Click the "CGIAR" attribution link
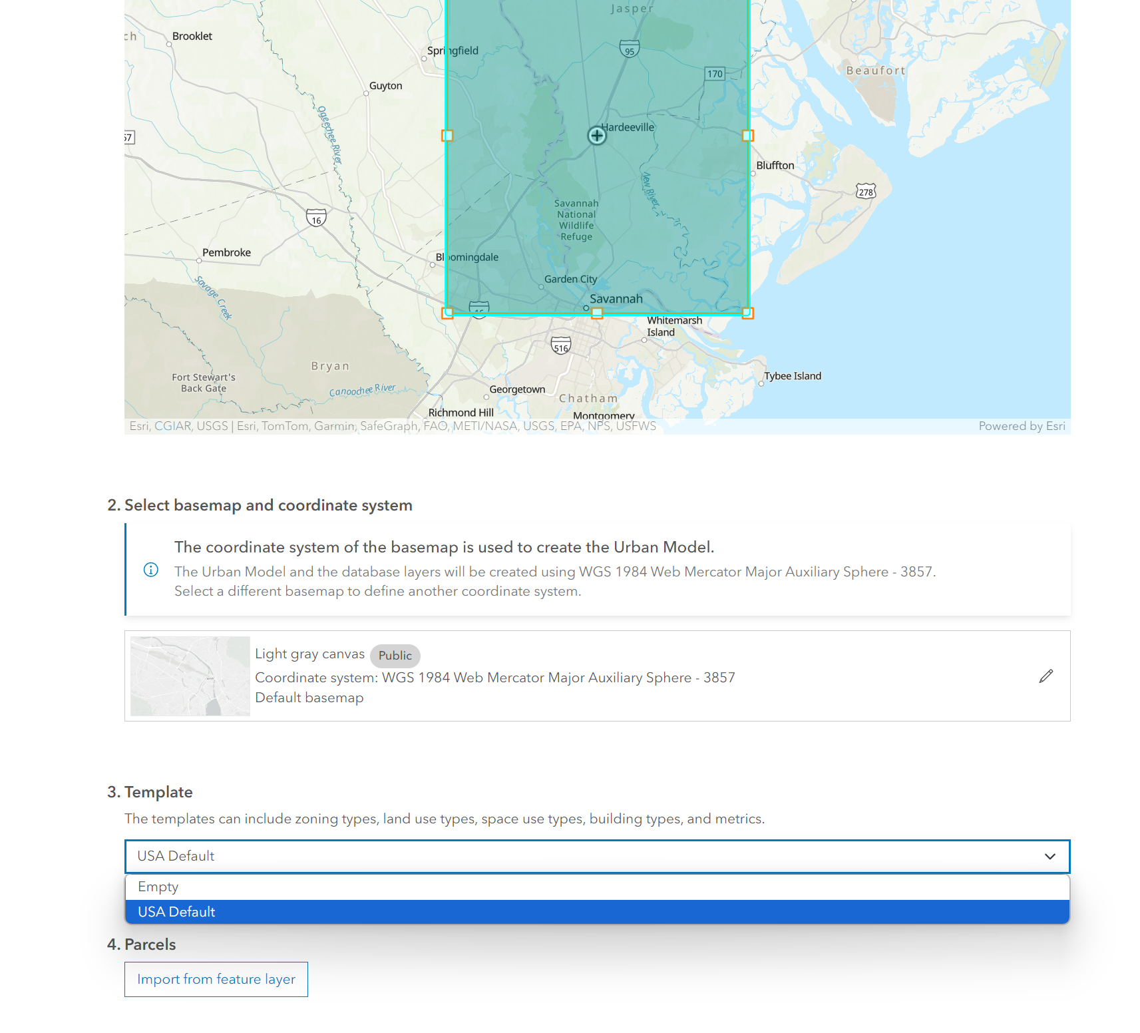 [x=172, y=426]
